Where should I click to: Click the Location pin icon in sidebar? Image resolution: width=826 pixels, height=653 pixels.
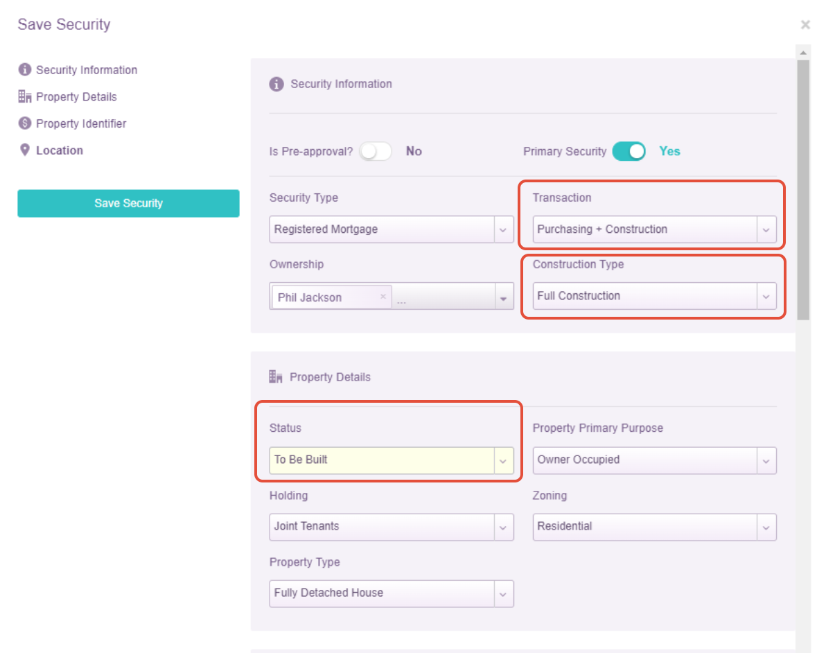[25, 150]
